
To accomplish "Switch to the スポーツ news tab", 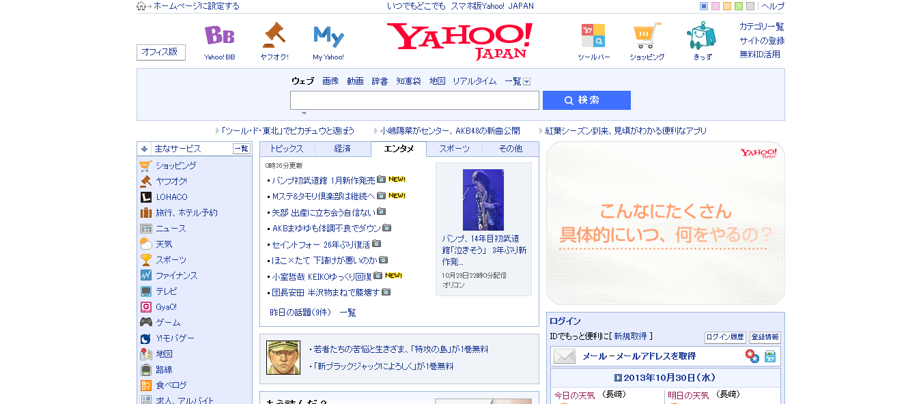I will click(455, 149).
